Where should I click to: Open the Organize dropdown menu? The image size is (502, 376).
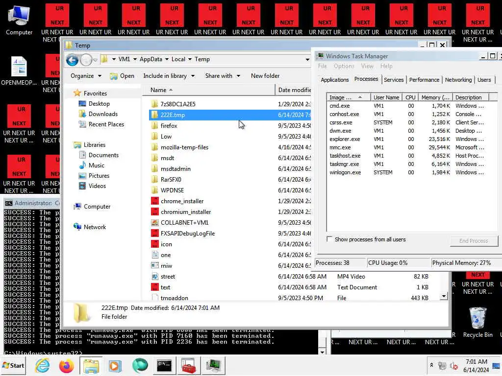86,76
